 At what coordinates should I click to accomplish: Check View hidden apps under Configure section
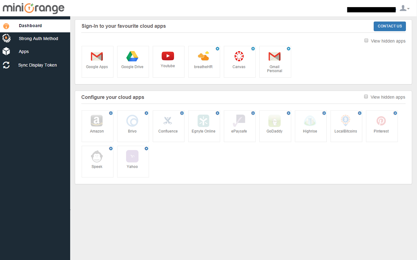coord(366,97)
